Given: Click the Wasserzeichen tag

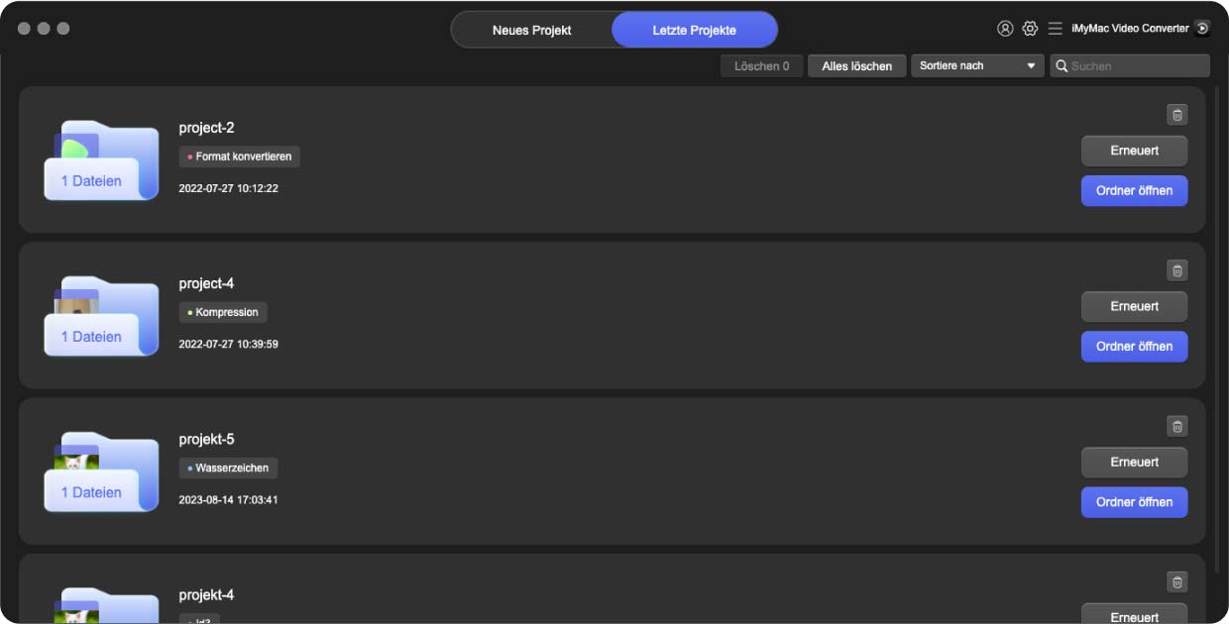Looking at the screenshot, I should pyautogui.click(x=229, y=468).
